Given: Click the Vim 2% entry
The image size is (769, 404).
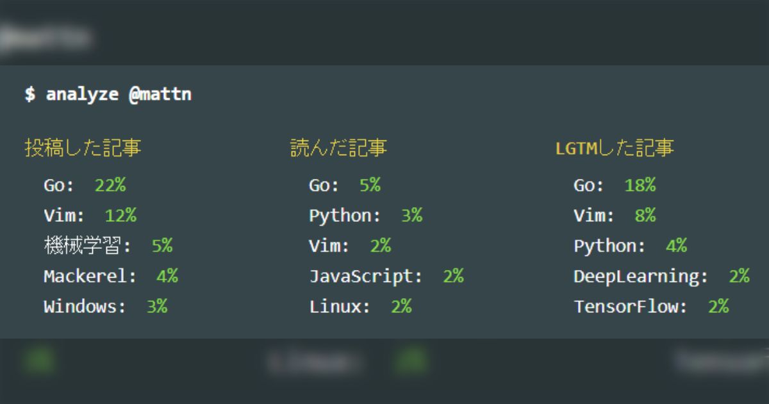Looking at the screenshot, I should [349, 246].
